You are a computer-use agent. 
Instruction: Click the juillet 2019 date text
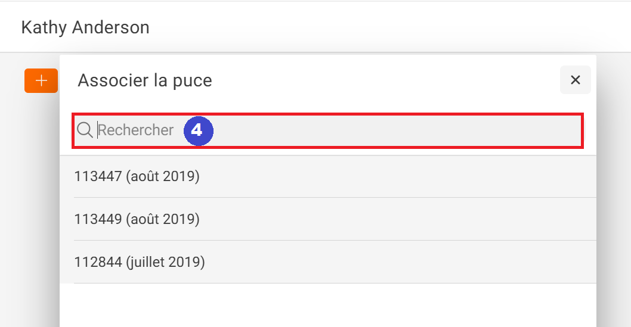pos(165,262)
